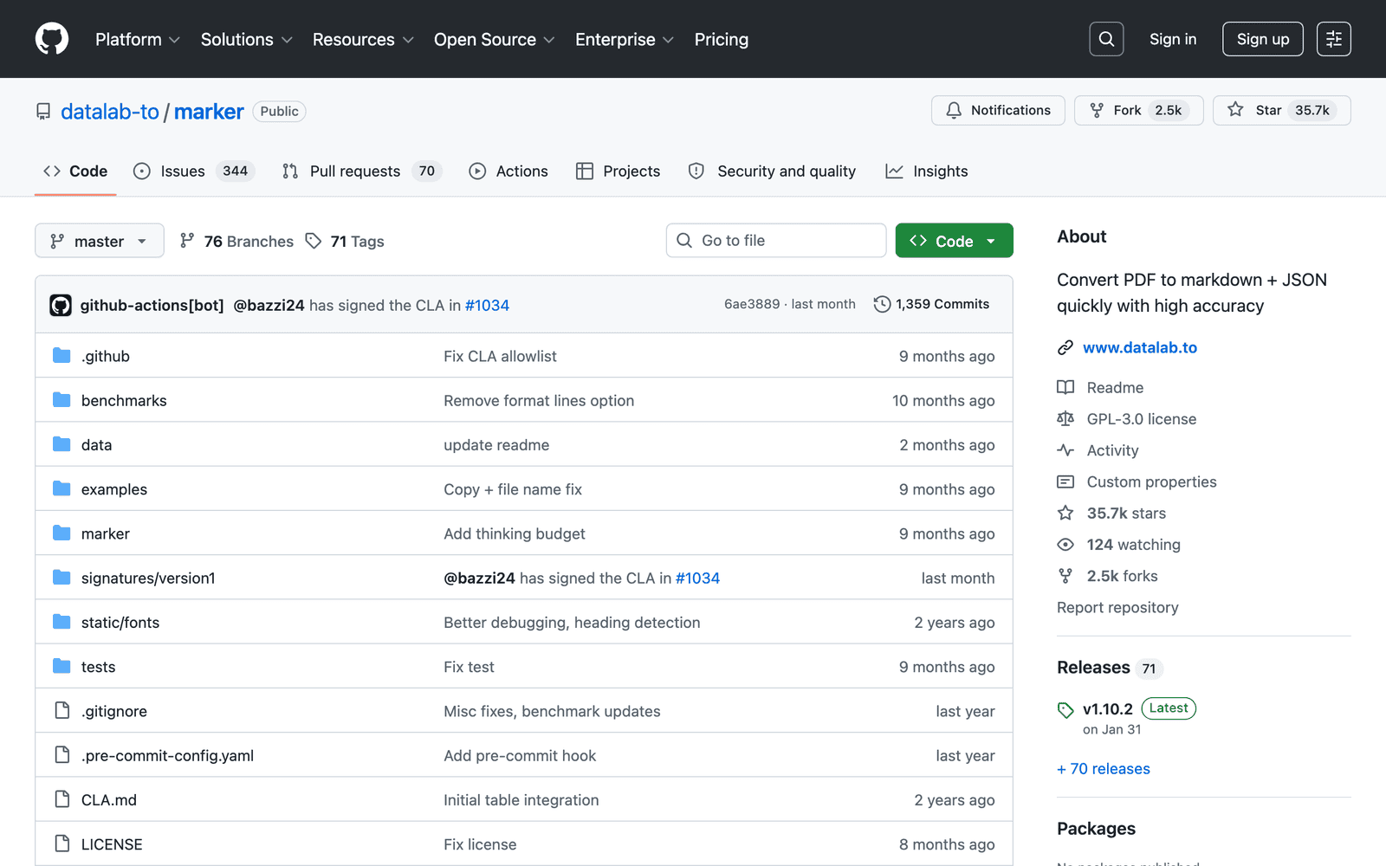Select the Code tab
The width and height of the screenshot is (1386, 866).
pyautogui.click(x=75, y=171)
